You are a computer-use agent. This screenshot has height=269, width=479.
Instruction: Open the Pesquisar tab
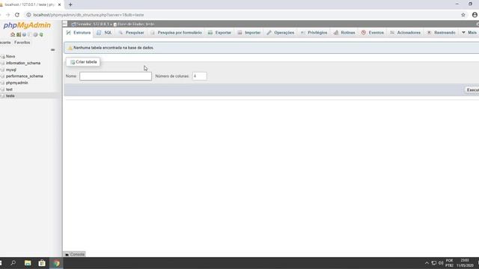click(x=132, y=33)
